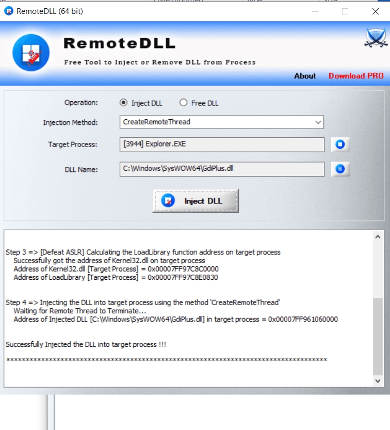Viewport: 390px width, 430px height.
Task: Click the Target Process field showing Explorer.EXE
Action: 222,145
